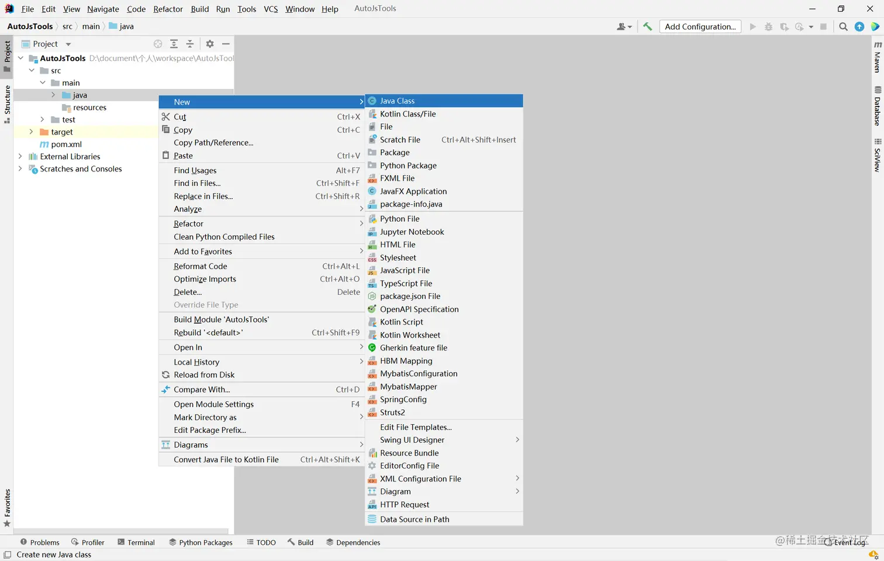Open the Terminal tool tab
The image size is (884, 561).
pyautogui.click(x=136, y=542)
